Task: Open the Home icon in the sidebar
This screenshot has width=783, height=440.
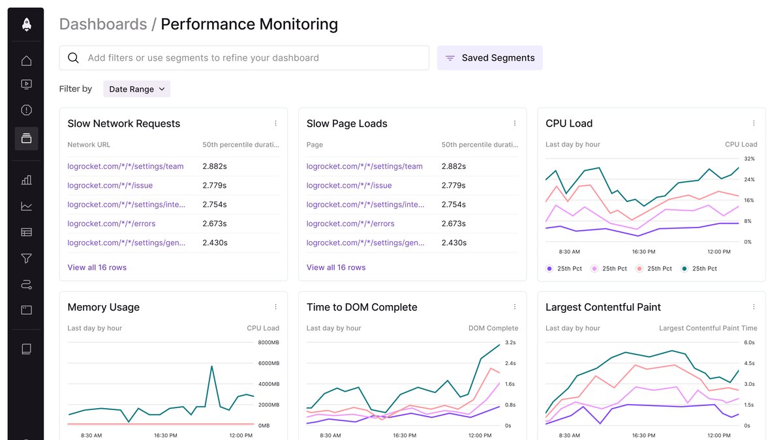Action: [x=26, y=61]
